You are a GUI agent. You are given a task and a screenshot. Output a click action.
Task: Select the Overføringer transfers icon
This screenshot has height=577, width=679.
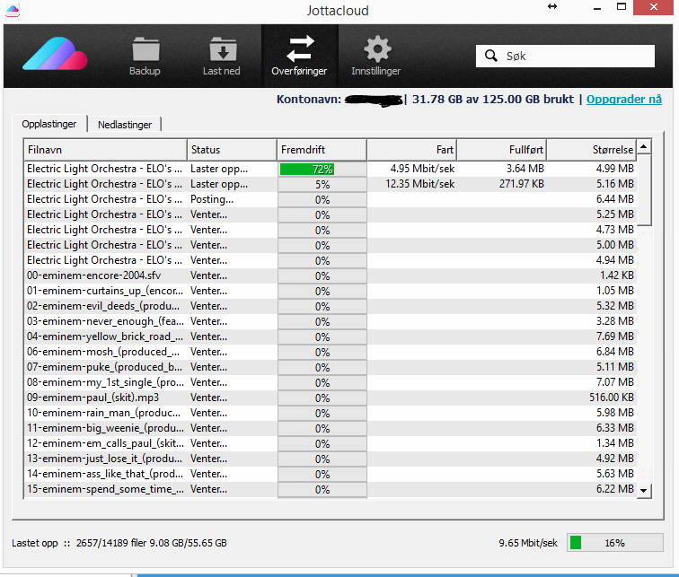299,57
